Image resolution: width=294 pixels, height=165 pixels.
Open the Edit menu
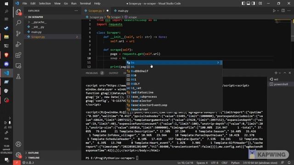click(33, 3)
